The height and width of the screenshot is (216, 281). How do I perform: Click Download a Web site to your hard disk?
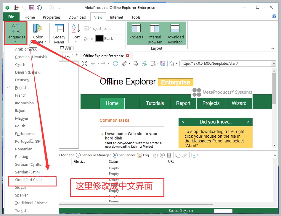click(131, 136)
